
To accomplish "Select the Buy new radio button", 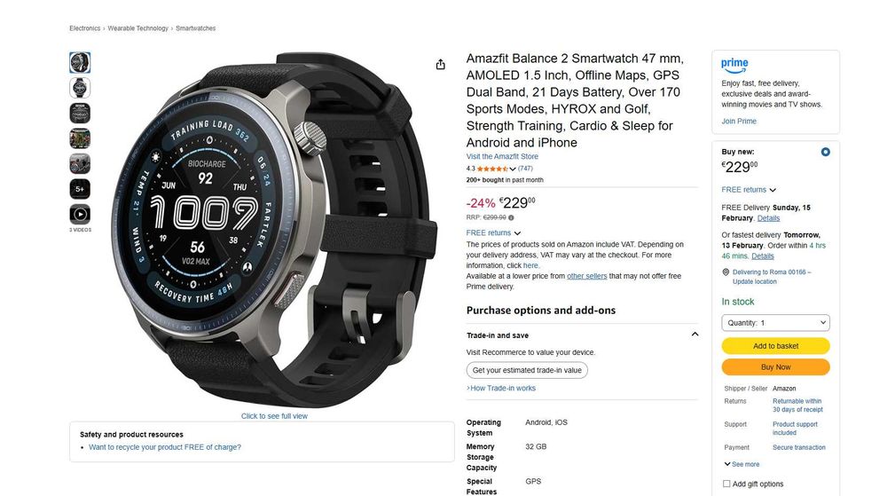I will click(825, 152).
